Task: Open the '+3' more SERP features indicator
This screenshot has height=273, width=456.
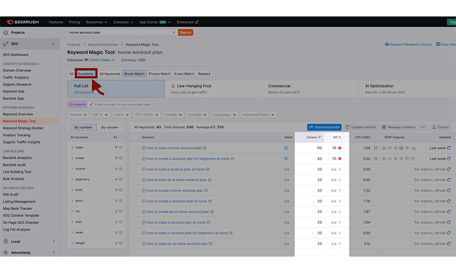Action: coord(413,148)
